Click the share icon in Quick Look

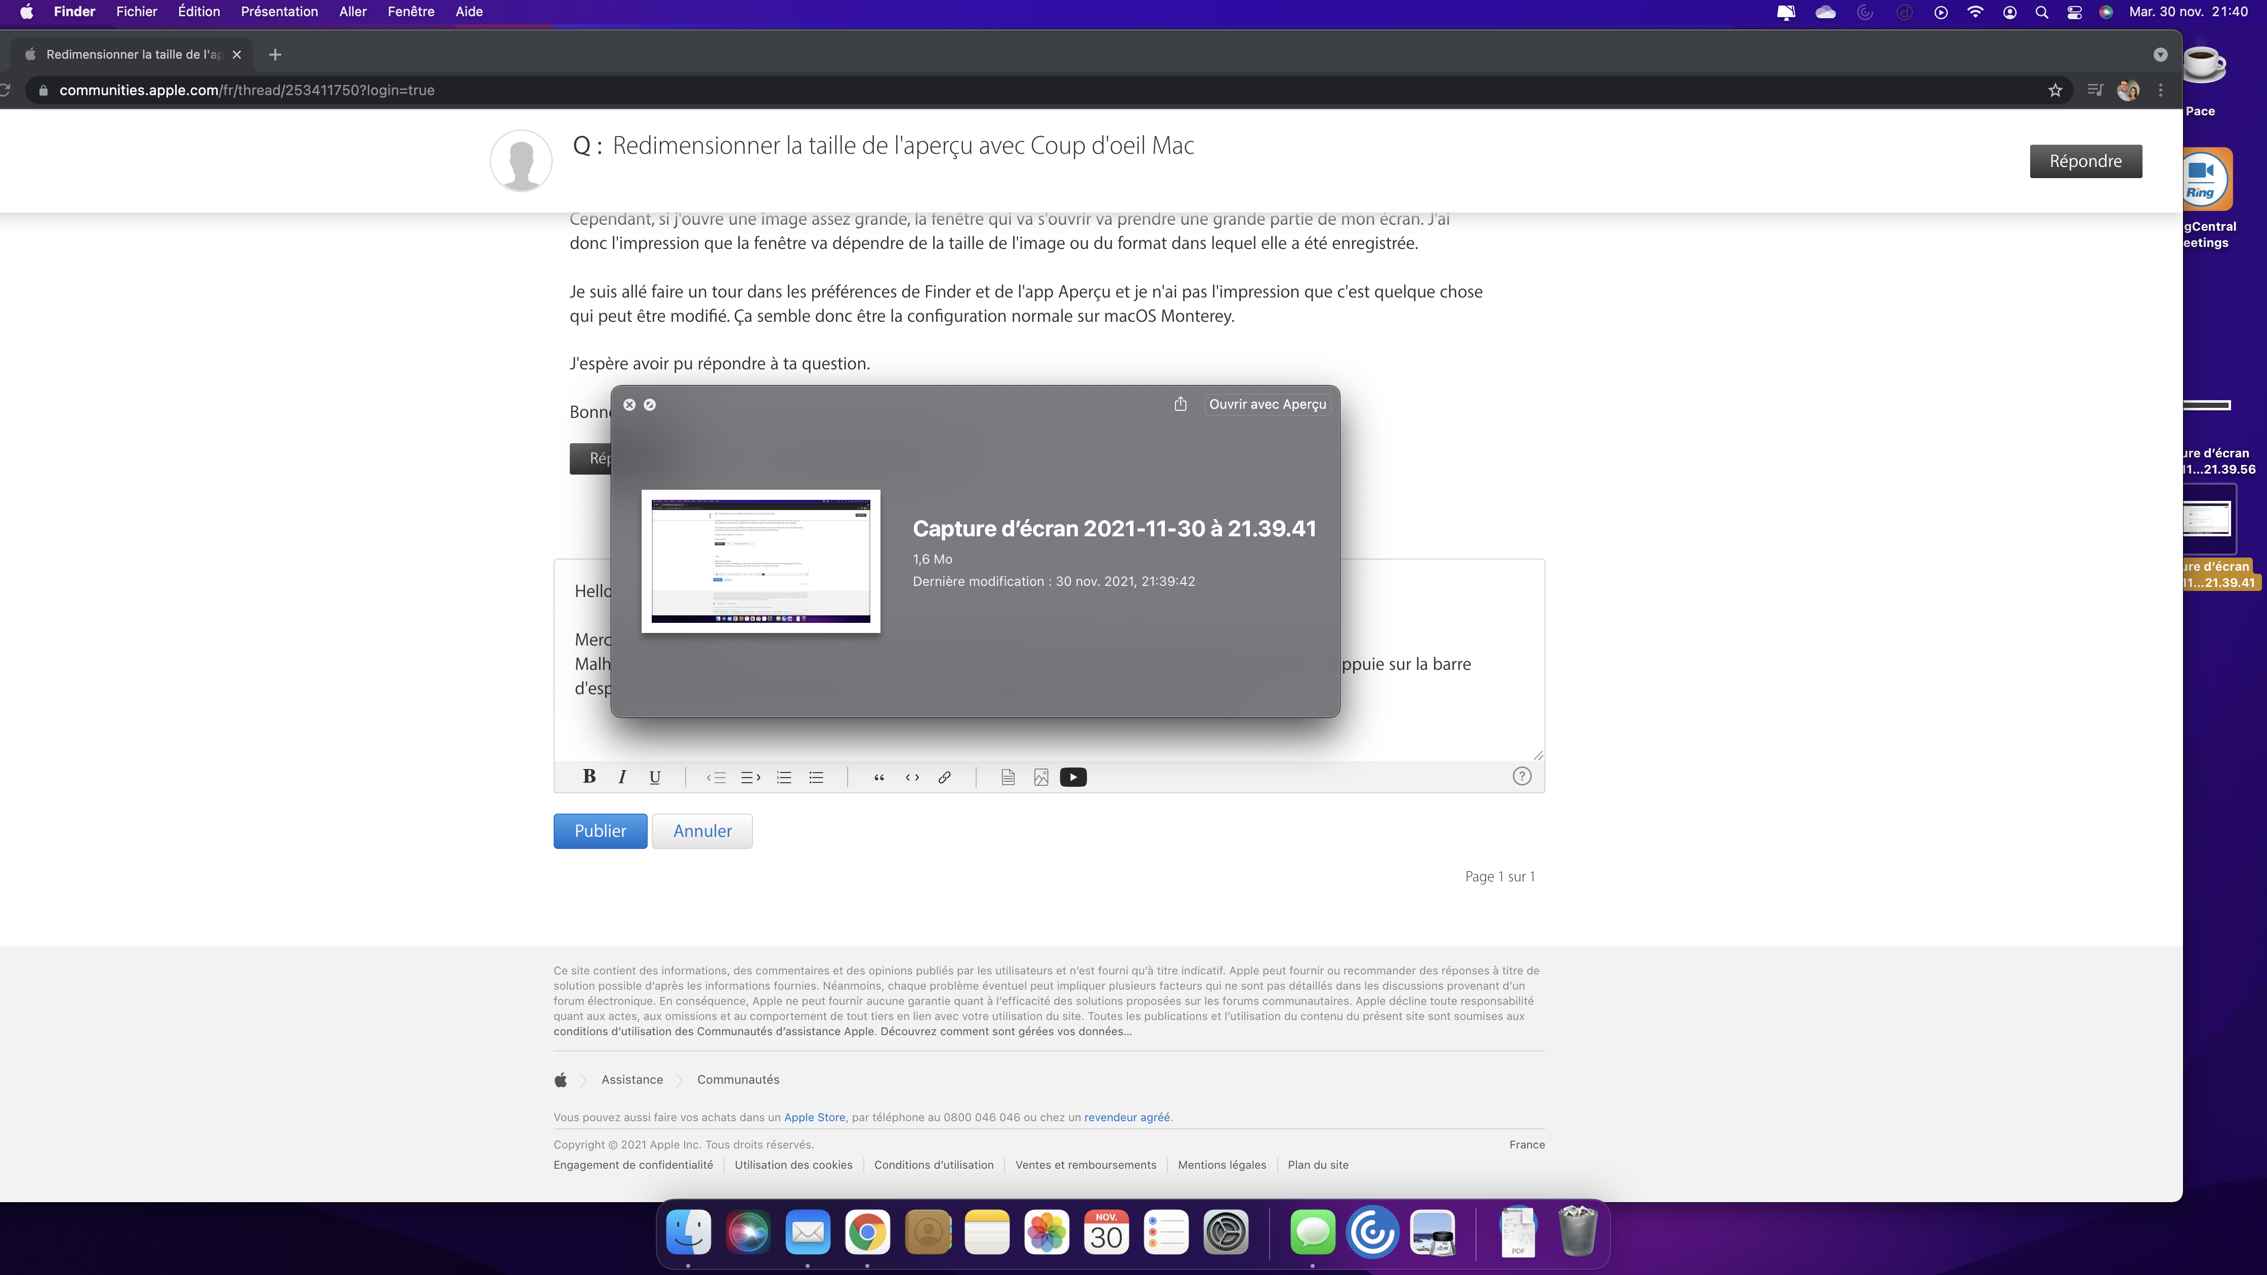tap(1180, 404)
